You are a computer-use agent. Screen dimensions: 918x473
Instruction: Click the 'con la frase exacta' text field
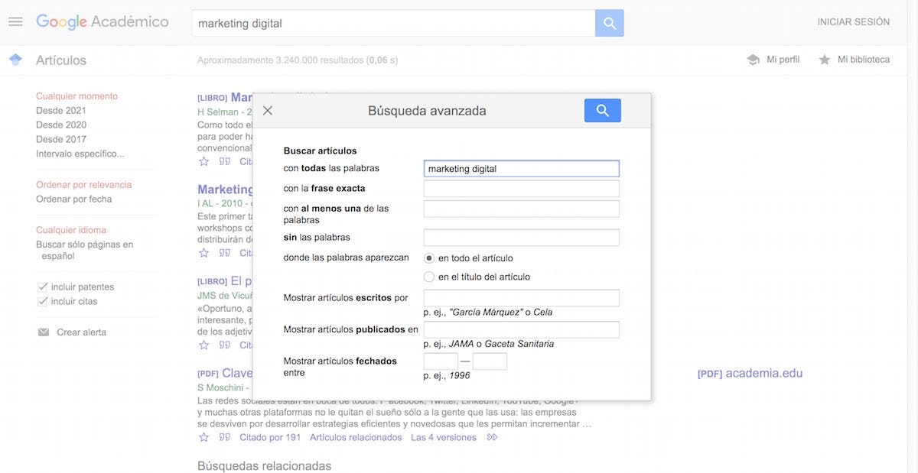click(521, 189)
